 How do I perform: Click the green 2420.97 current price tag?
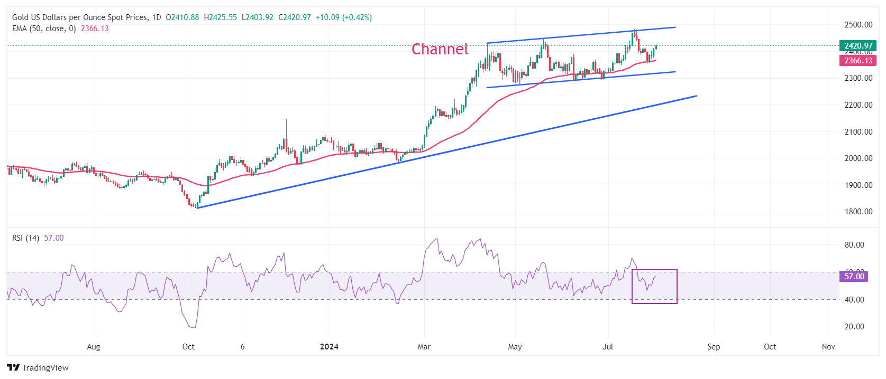tap(857, 46)
